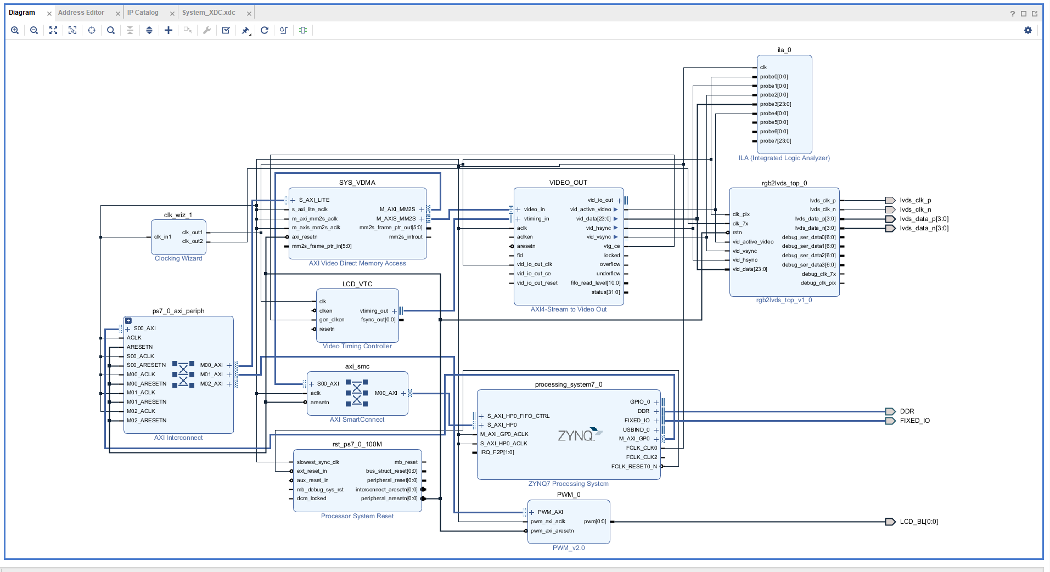Click the ZYNQ7 Processing System label

coord(569,484)
